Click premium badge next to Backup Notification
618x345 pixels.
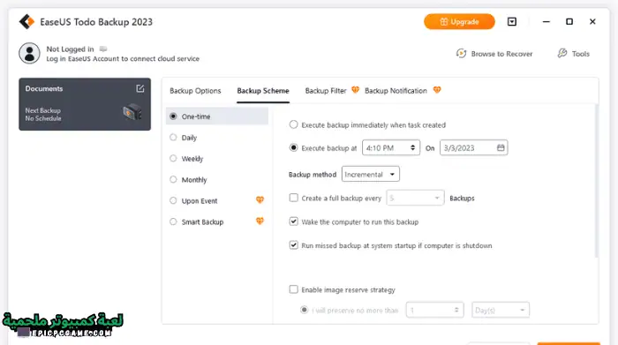[437, 90]
